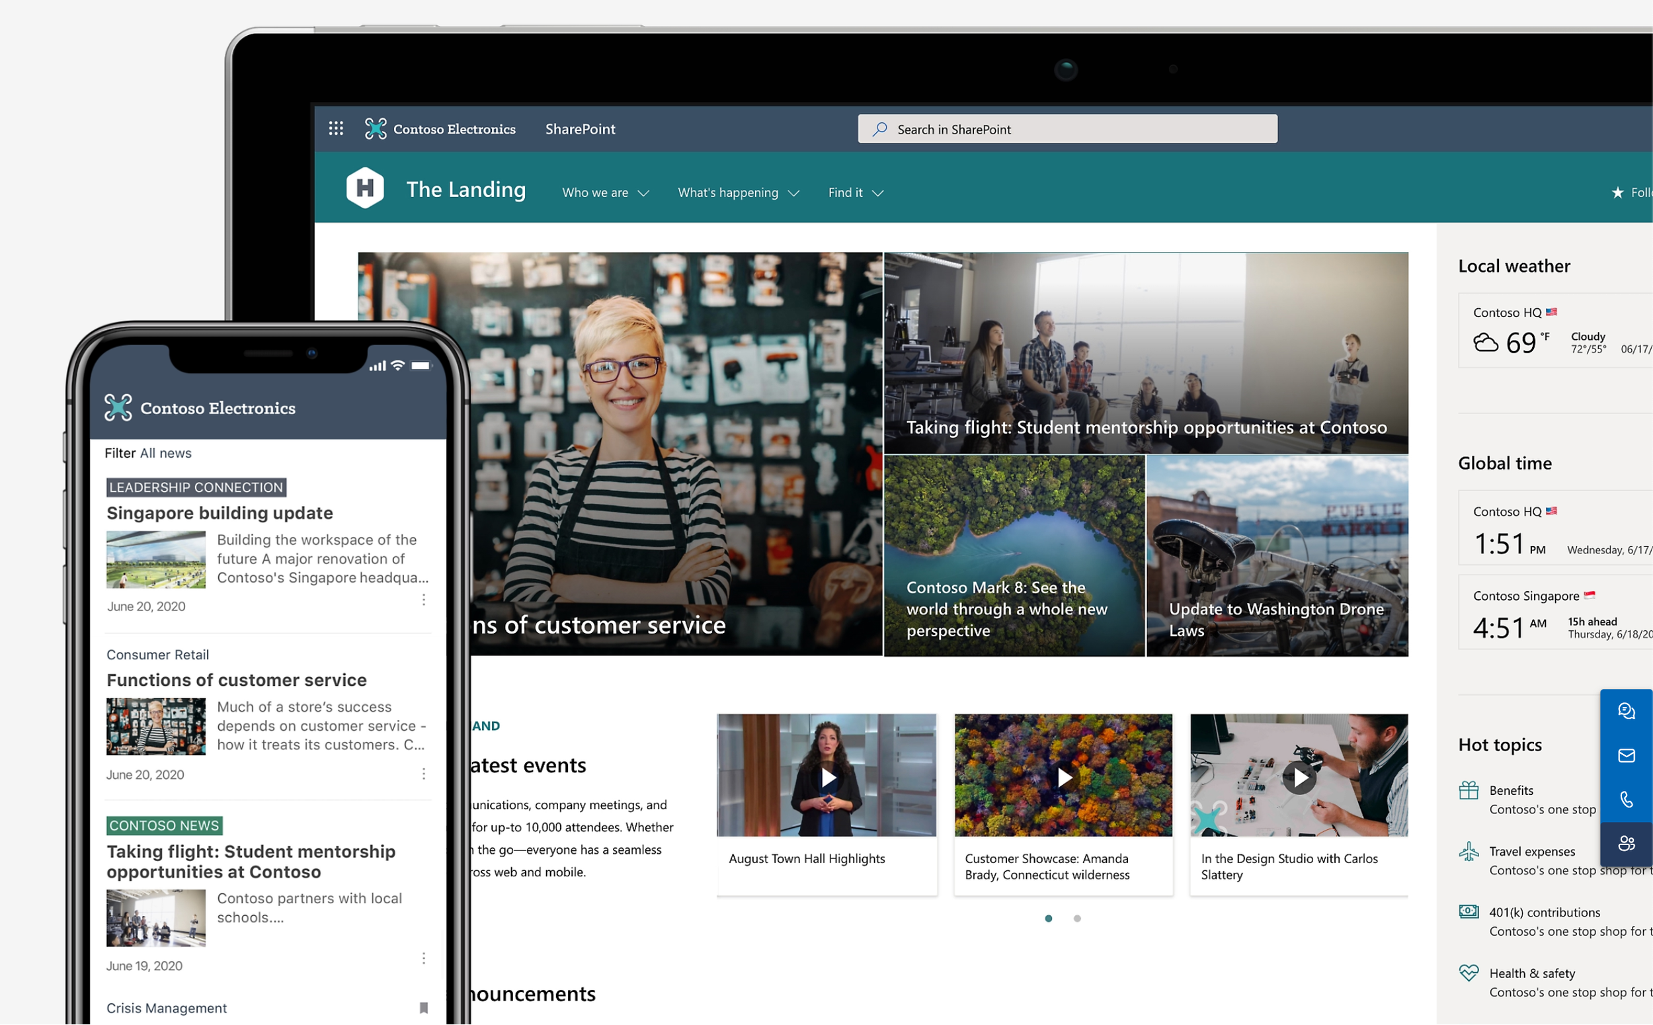The width and height of the screenshot is (1653, 1025).
Task: Click the June 19, 2020 date on phone
Action: [144, 966]
